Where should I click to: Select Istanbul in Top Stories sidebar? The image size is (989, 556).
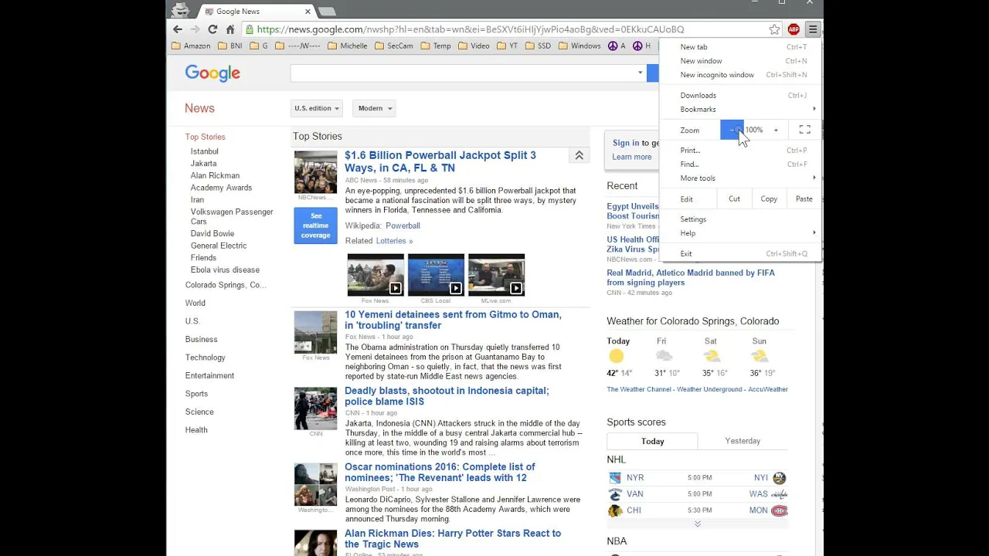click(205, 151)
